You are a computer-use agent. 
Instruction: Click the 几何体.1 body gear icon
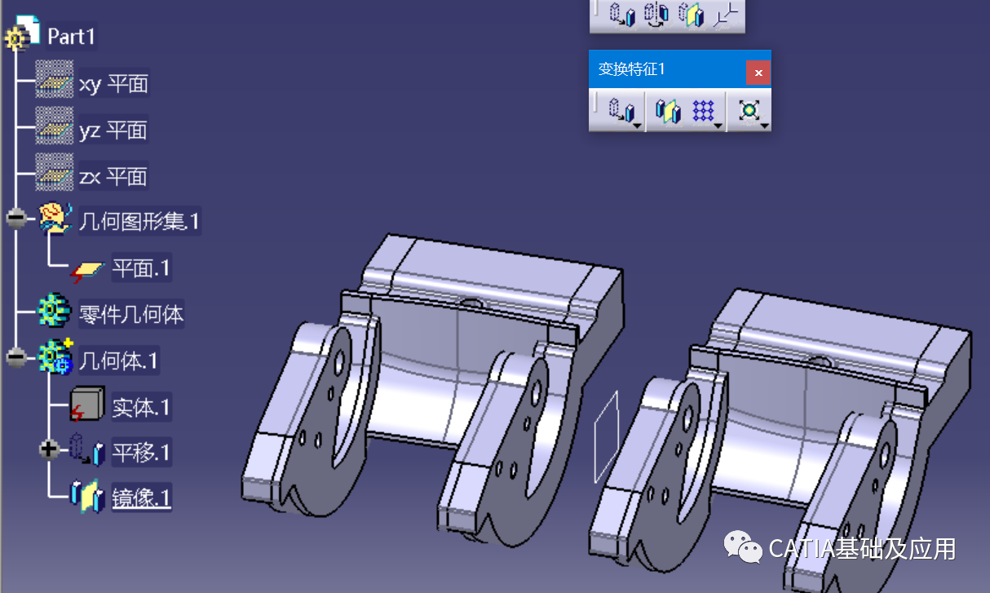tap(56, 357)
